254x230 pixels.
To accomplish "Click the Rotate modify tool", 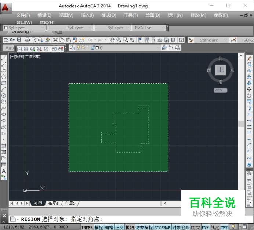I will click(249, 95).
